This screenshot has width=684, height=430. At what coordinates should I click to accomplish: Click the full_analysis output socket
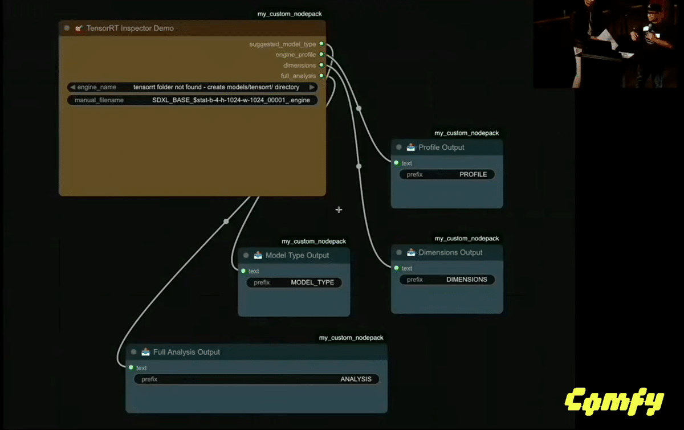coord(321,76)
